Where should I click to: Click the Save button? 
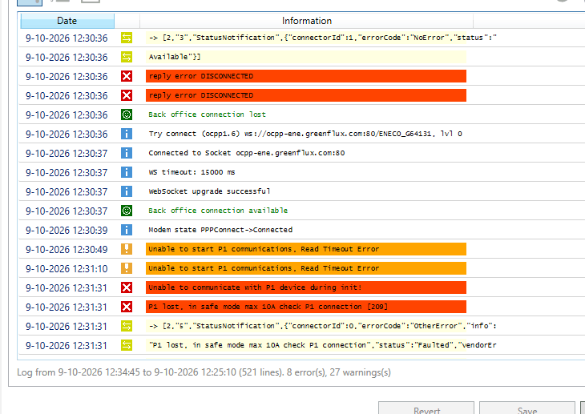(x=527, y=408)
